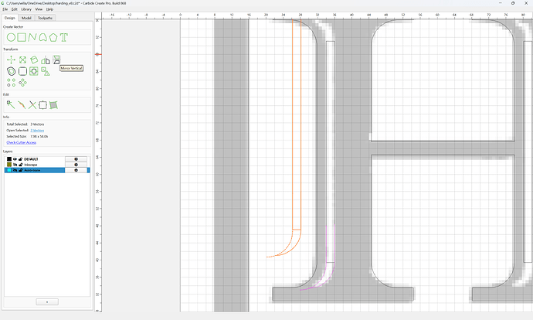Open settings for the Auto-trace layer
Screen dimensions: 533x320
pyautogui.click(x=76, y=170)
